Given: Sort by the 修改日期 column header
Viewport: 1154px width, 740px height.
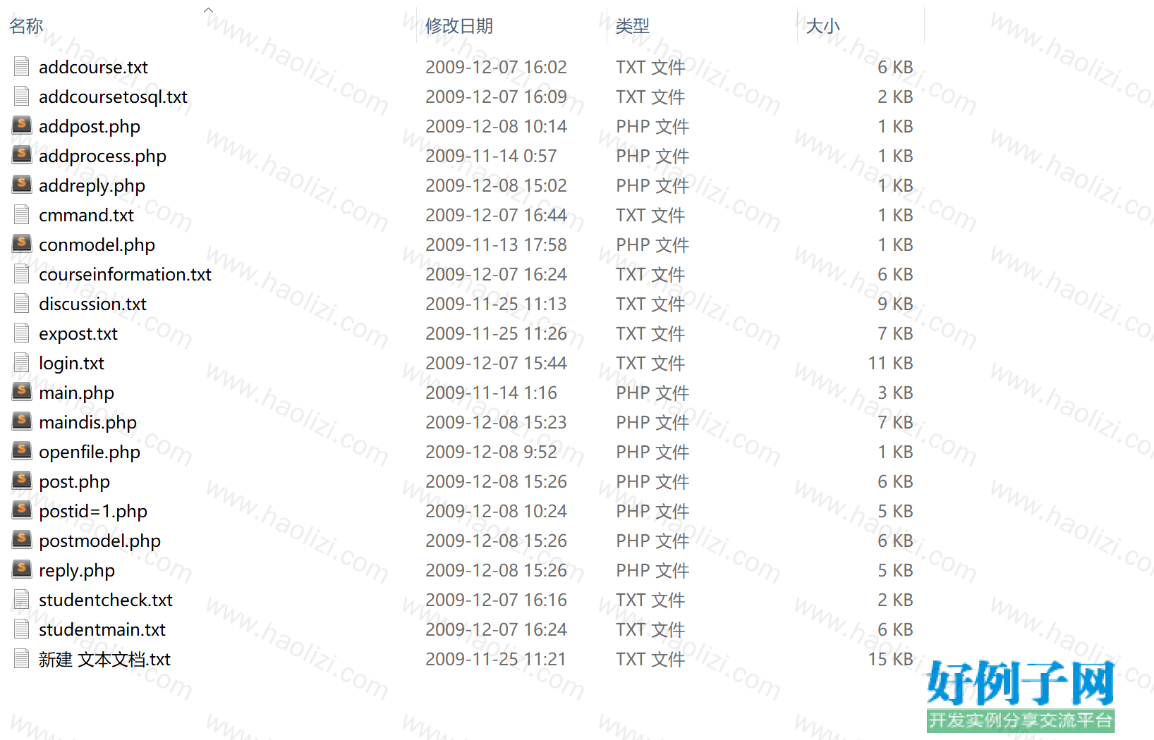Looking at the screenshot, I should (x=459, y=26).
